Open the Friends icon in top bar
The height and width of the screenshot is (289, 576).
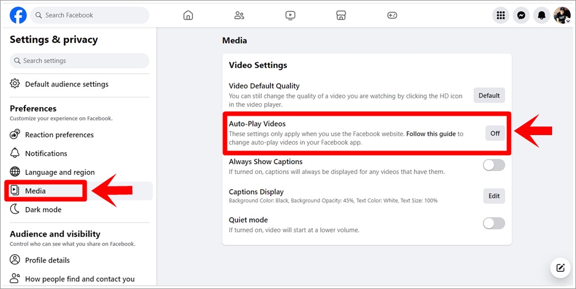239,15
